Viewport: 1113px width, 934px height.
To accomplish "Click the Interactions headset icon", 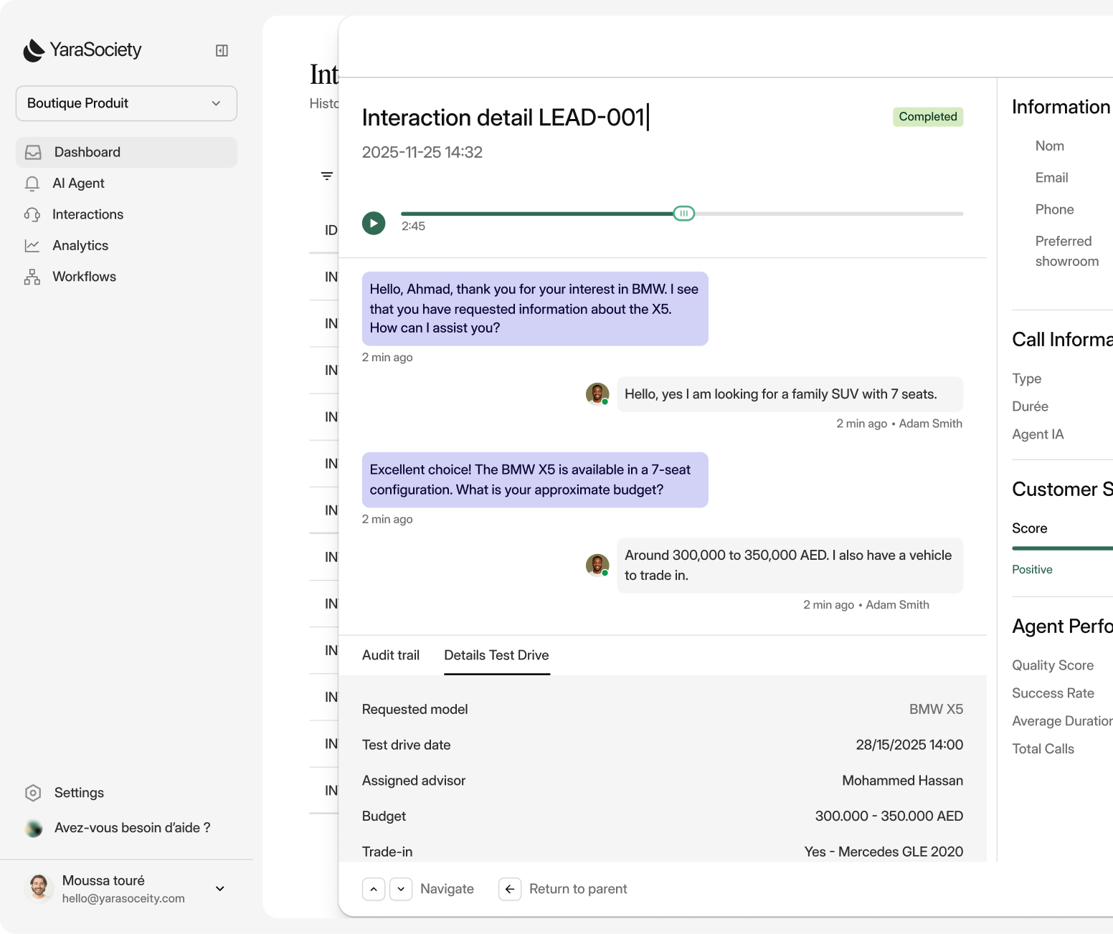I will [32, 214].
